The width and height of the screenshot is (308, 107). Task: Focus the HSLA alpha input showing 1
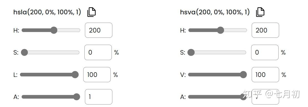tap(99, 97)
